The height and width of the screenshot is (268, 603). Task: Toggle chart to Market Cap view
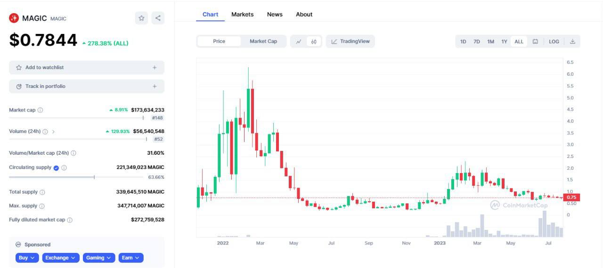[x=263, y=41]
